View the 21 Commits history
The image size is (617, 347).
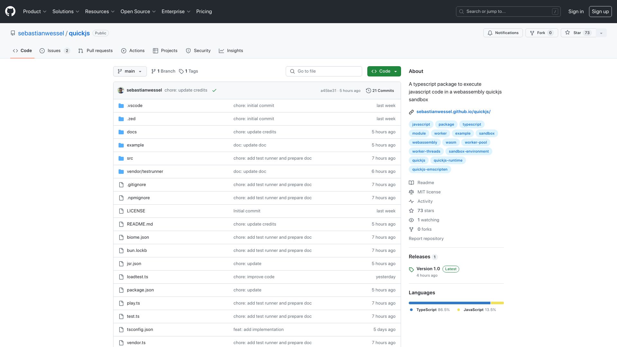[x=380, y=91]
